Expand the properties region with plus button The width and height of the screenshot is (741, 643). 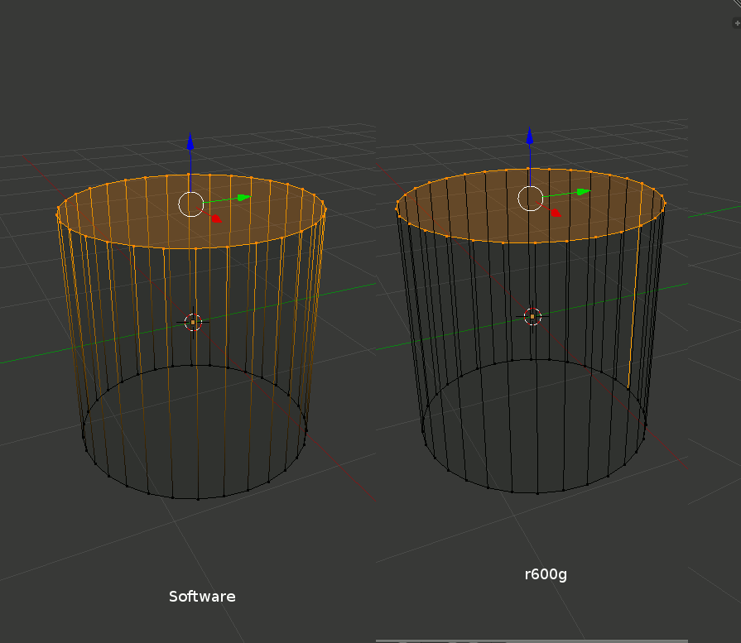[737, 24]
